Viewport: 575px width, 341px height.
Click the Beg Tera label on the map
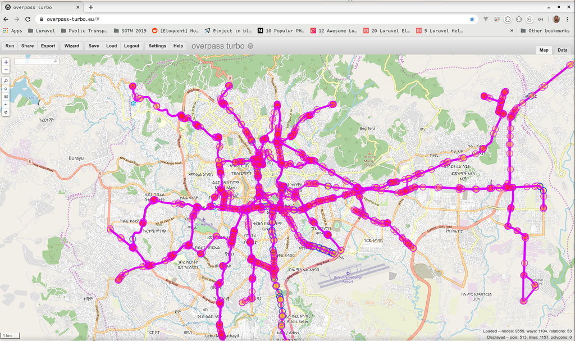[x=367, y=129]
